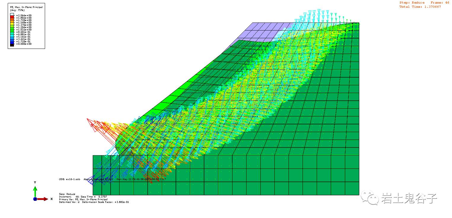
Task: Select legend value "+2.064e+00"
Action: pyautogui.click(x=24, y=15)
